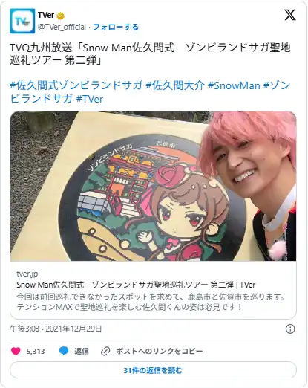Click the 返信 reply label
Screen dimensions: 308x388
tap(82, 352)
